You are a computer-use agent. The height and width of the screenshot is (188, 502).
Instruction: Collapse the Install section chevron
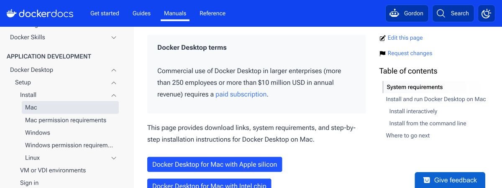tap(114, 95)
